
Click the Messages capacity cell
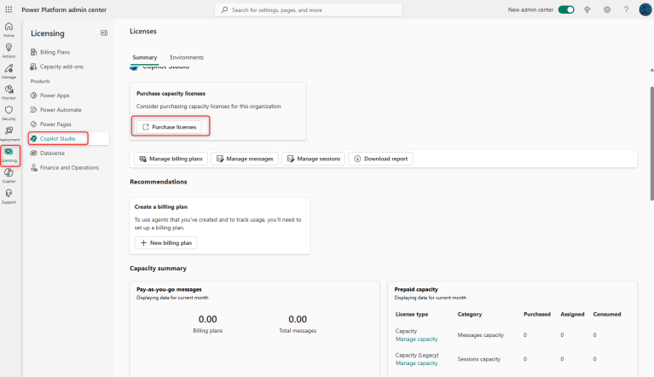(x=481, y=335)
